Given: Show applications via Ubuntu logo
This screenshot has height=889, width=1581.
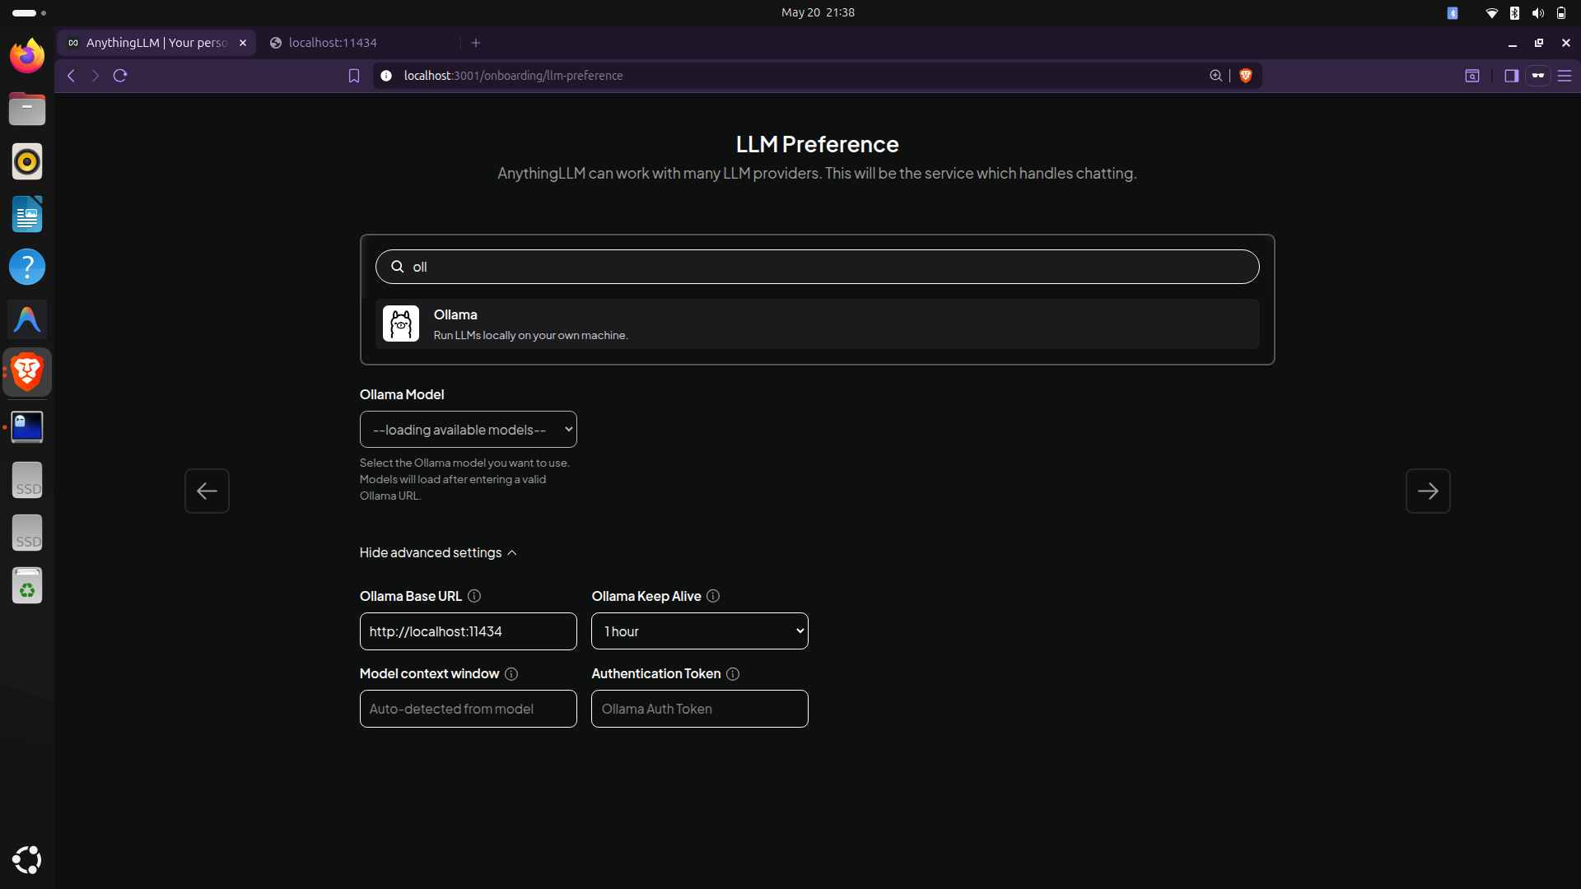Looking at the screenshot, I should coord(27,860).
